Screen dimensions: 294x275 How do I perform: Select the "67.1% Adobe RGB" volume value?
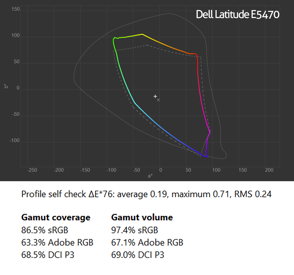point(147,242)
